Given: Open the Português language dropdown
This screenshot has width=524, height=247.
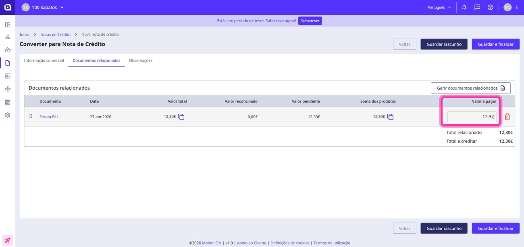Looking at the screenshot, I should coord(439,7).
